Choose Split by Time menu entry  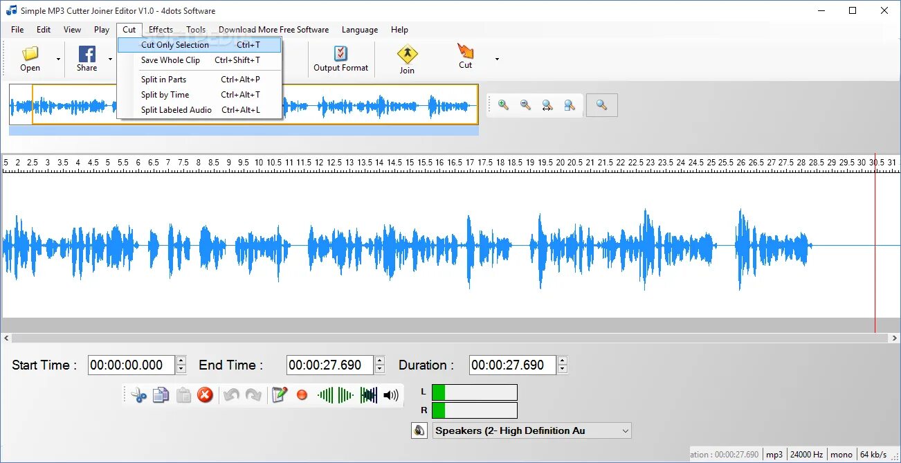coord(199,95)
